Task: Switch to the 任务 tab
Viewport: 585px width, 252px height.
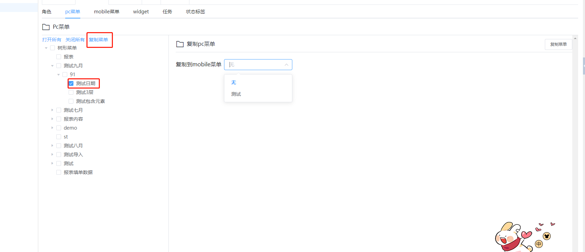Action: click(x=167, y=12)
